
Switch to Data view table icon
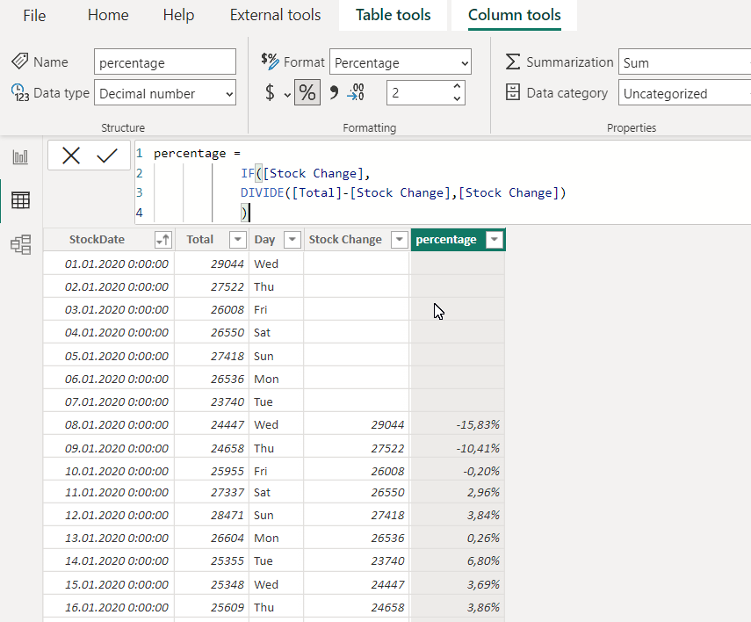[20, 200]
